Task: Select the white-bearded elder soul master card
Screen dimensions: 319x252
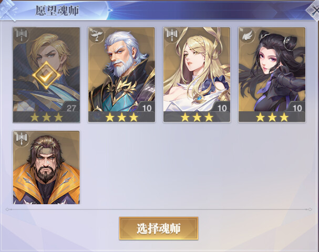Action: (121, 75)
